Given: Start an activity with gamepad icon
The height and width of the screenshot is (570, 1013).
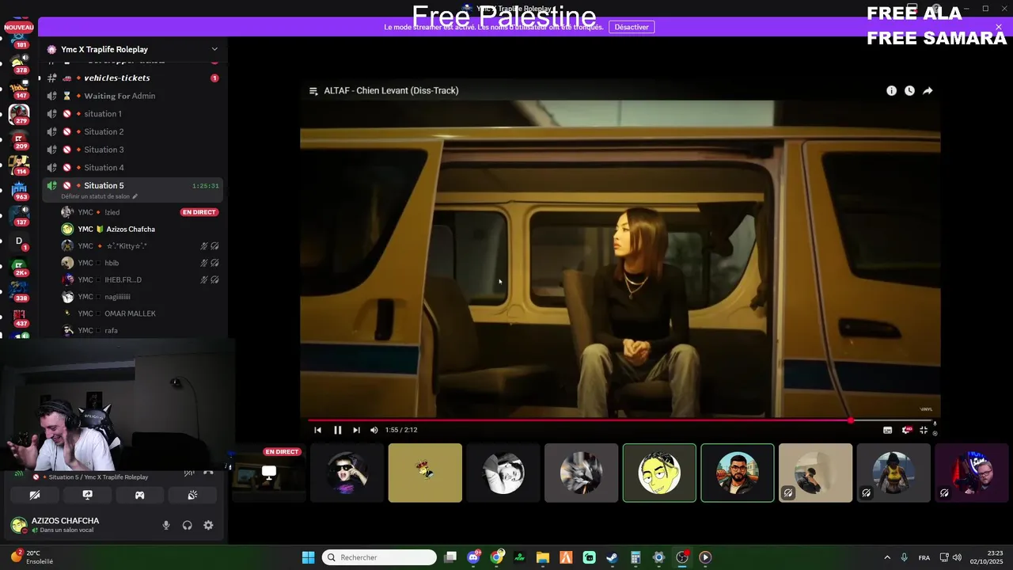Looking at the screenshot, I should tap(139, 495).
